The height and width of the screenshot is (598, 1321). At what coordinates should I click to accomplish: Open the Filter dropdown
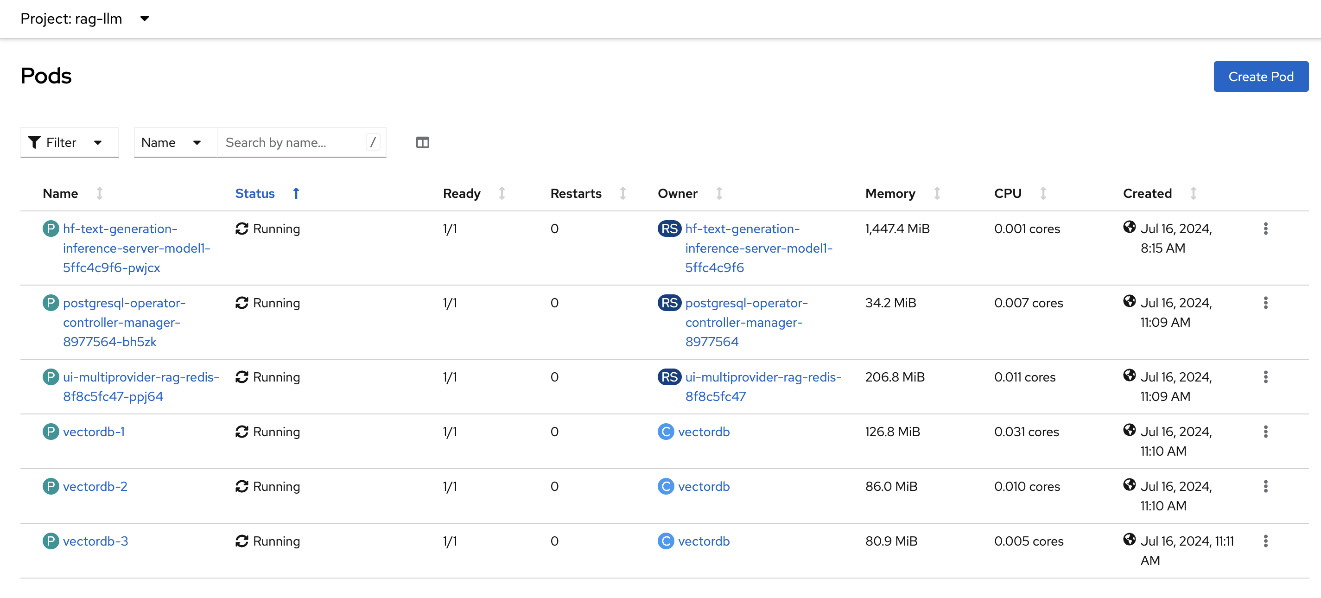(69, 142)
